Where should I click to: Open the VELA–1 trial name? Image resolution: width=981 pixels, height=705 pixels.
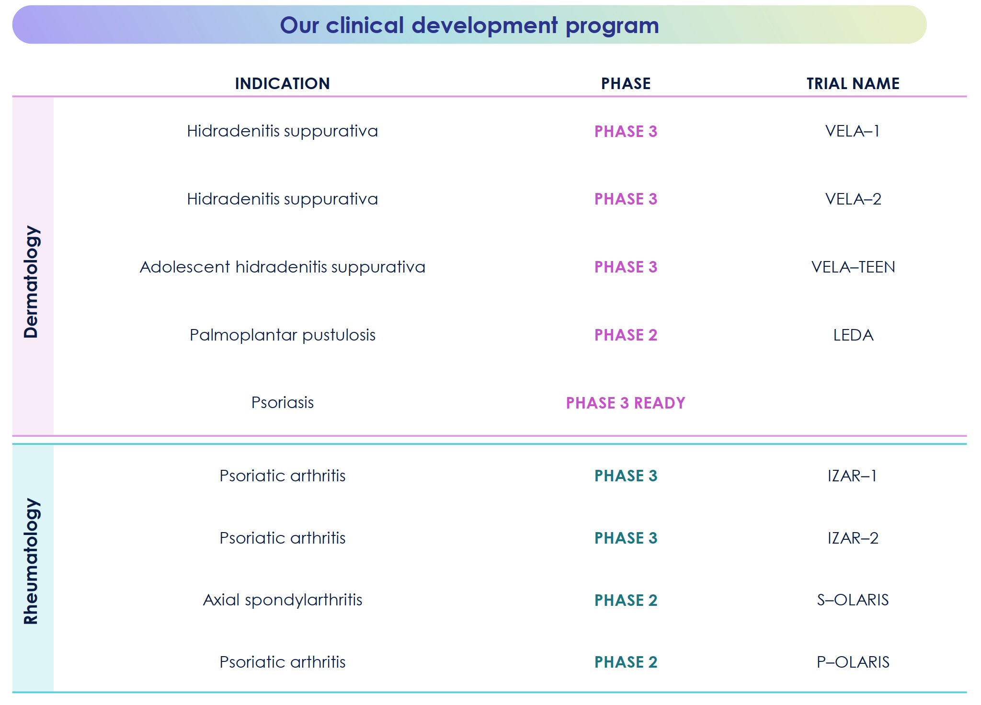(x=852, y=131)
